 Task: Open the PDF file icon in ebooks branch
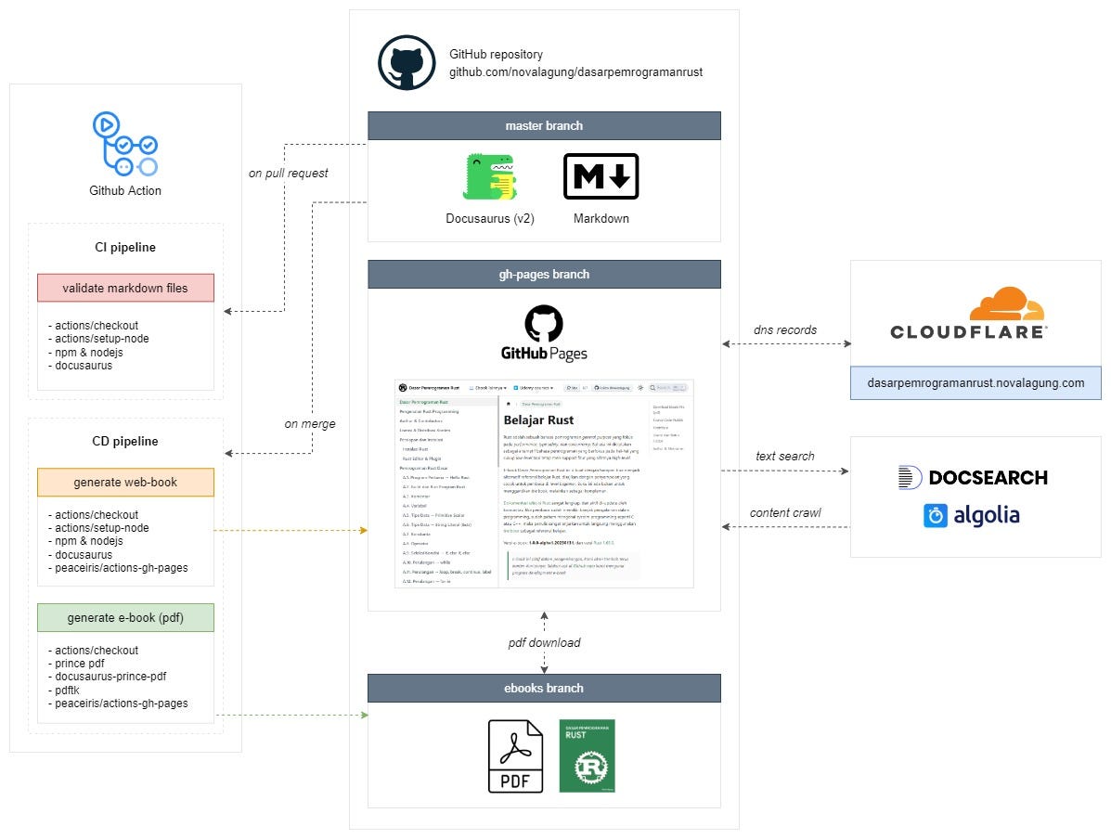(516, 755)
